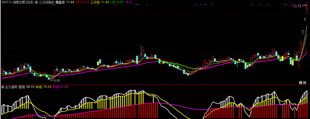310x119 pixels.
Task: Click the magenta 9.37 value in header
Action: tap(129, 2)
